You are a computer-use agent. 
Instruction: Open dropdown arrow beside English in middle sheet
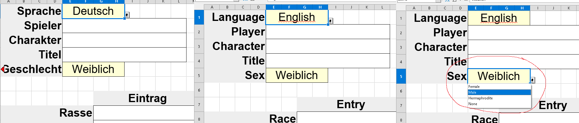click(x=330, y=21)
